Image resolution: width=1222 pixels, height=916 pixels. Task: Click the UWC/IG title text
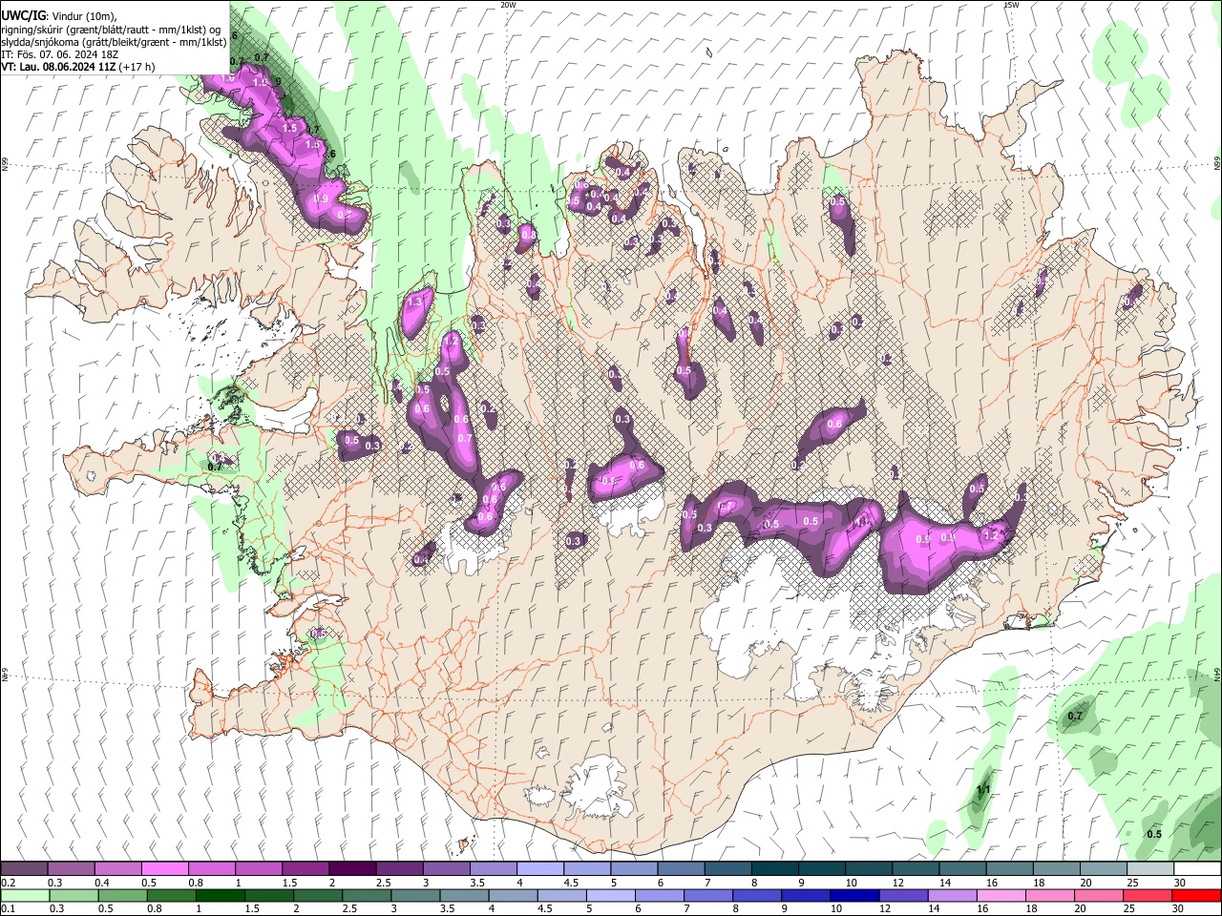(x=23, y=15)
